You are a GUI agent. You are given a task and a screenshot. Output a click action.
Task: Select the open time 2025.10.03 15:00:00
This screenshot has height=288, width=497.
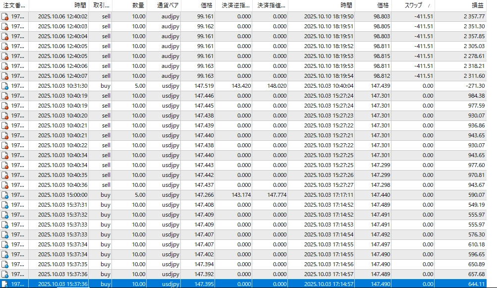click(62, 195)
